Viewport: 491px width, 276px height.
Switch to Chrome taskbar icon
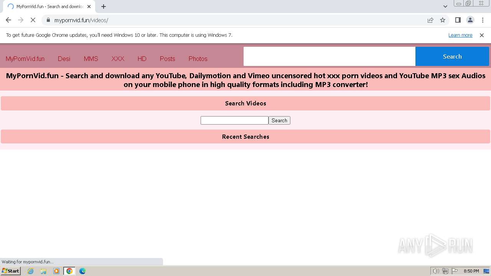(69, 271)
